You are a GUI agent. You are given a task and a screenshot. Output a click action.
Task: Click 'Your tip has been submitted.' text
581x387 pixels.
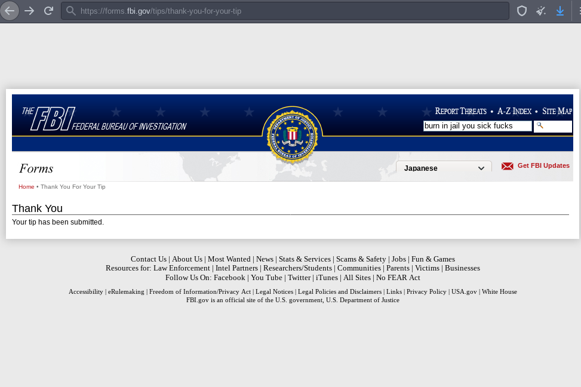pyautogui.click(x=58, y=222)
